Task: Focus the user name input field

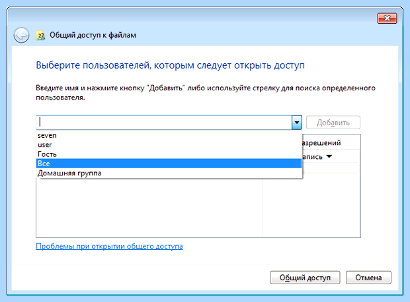Action: (x=164, y=122)
